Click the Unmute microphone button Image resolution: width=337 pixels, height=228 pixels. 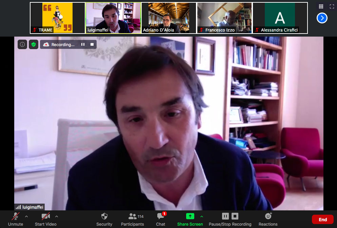(x=16, y=219)
